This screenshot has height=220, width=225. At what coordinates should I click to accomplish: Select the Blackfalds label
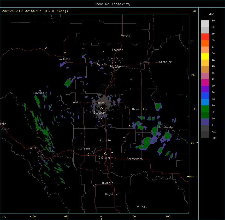(115, 58)
